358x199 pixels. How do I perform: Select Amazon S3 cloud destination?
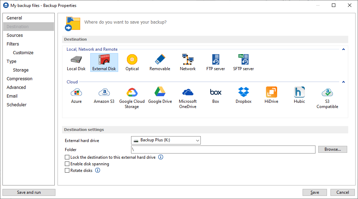pos(104,95)
